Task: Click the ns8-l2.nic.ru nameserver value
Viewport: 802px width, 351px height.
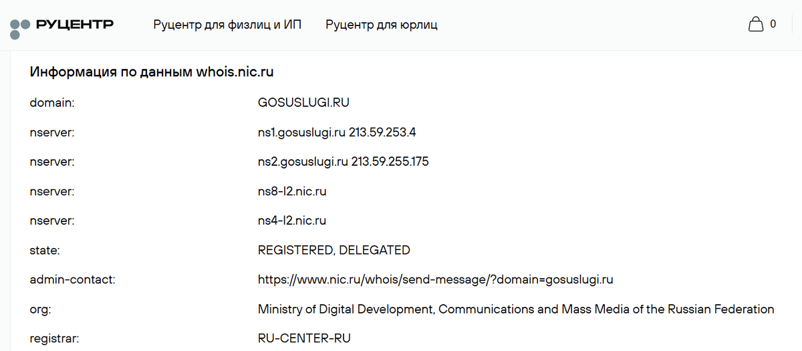Action: tap(292, 191)
